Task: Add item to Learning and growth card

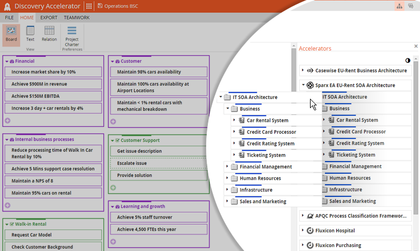Action: pos(113,242)
